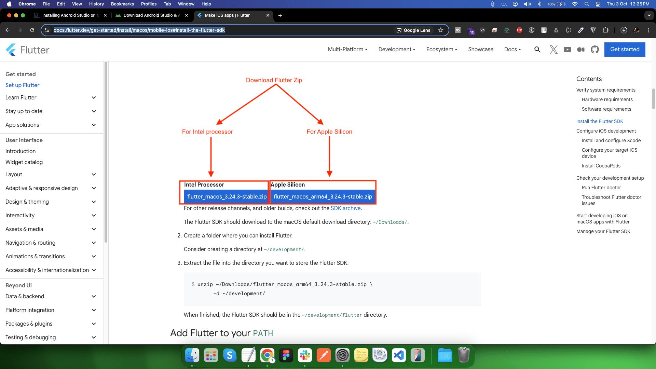Download flutter_macos_arm64_3.24.3-stable.zip
This screenshot has width=656, height=369.
click(x=323, y=197)
